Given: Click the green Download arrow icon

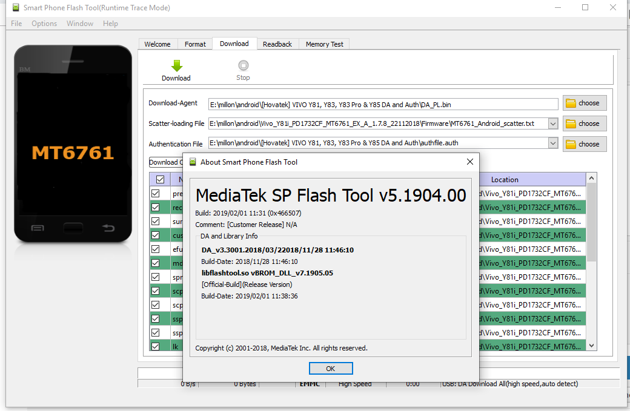Looking at the screenshot, I should tap(176, 65).
